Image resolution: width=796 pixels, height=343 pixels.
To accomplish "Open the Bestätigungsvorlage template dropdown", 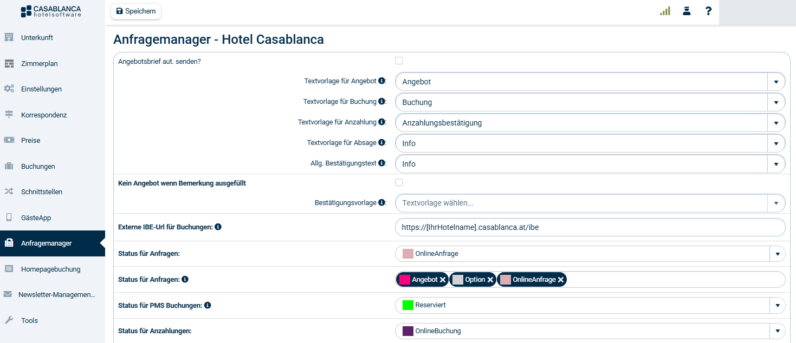I will tap(776, 203).
